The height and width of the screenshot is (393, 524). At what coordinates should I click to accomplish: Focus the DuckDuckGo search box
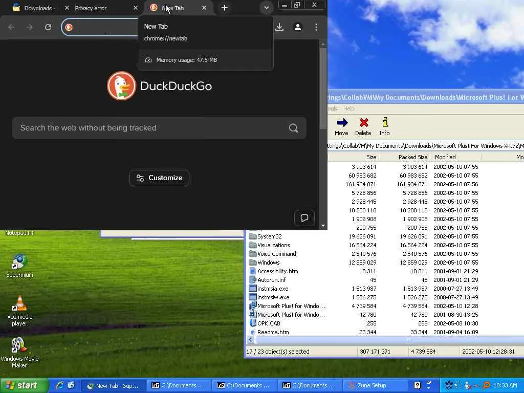(160, 128)
